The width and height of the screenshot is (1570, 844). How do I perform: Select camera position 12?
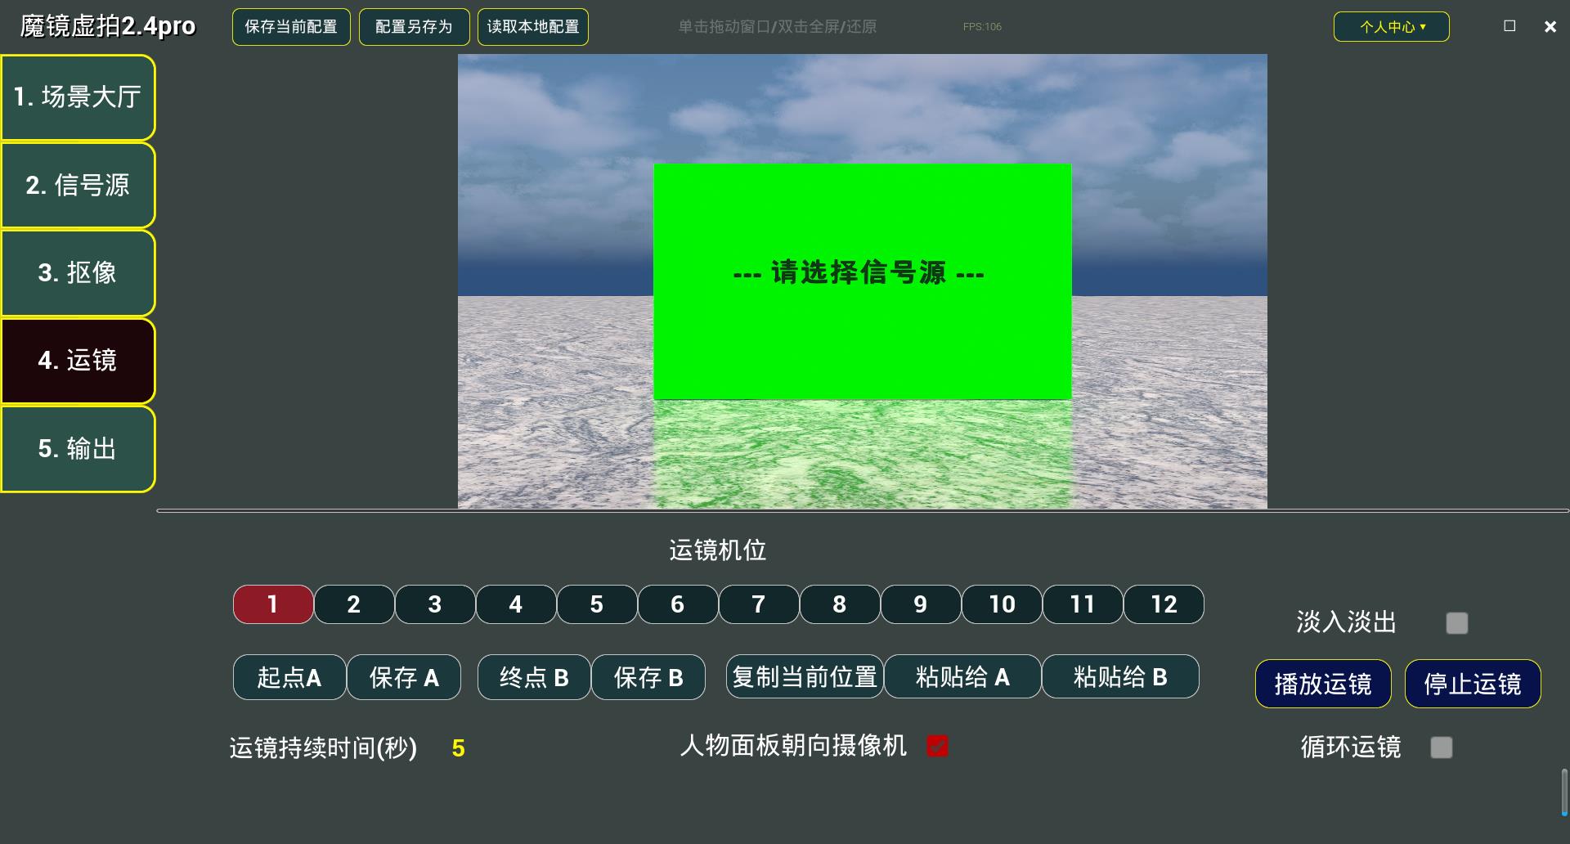[1163, 604]
